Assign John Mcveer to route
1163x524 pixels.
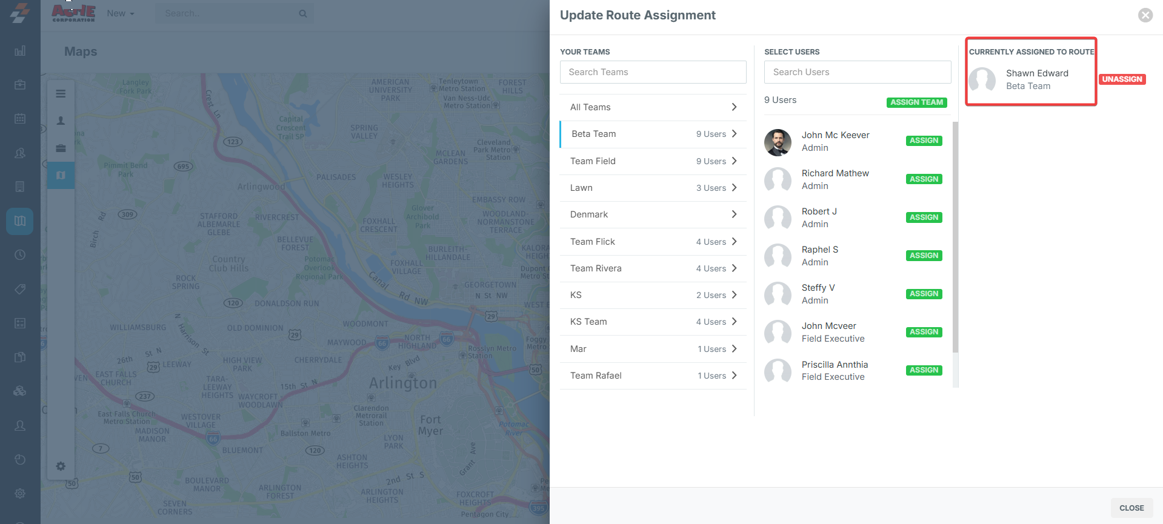(x=924, y=332)
